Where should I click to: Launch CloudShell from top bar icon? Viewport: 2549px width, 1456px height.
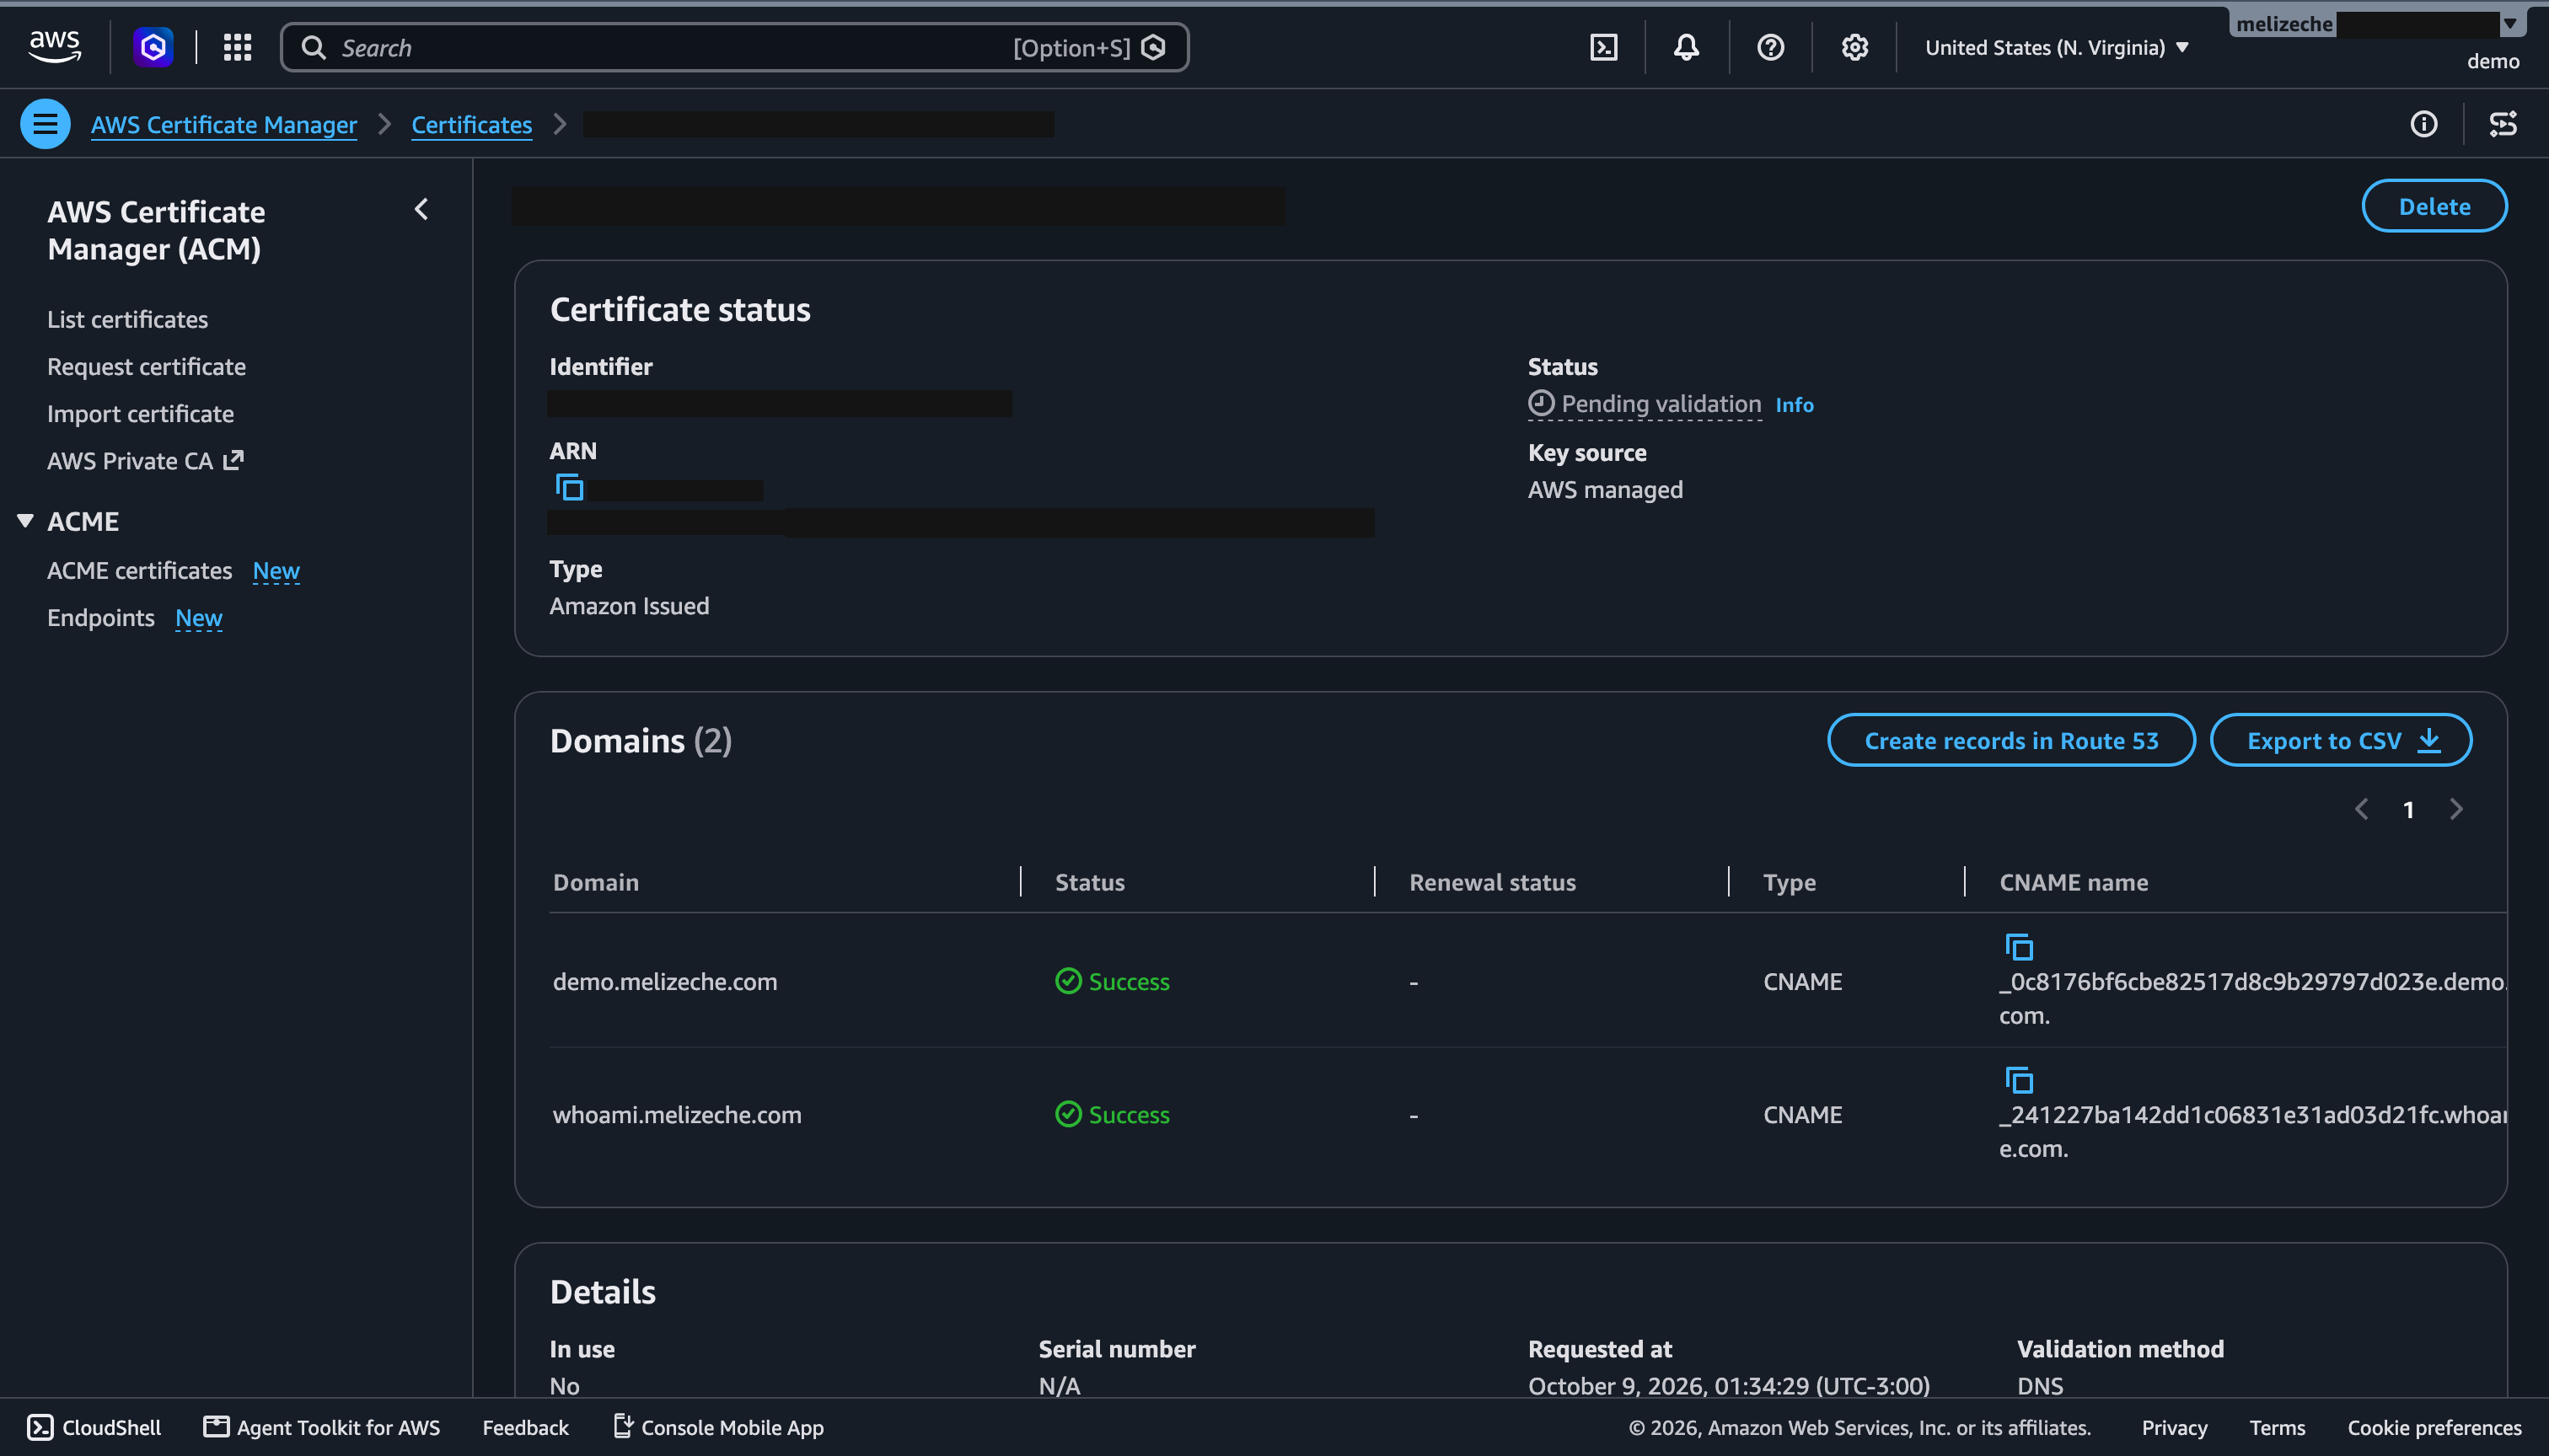1603,47
